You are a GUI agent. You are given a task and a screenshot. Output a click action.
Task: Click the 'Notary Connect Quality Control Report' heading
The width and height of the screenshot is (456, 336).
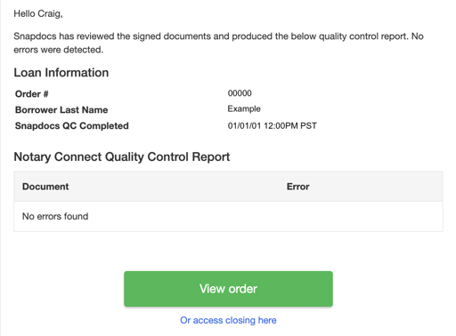tap(122, 156)
